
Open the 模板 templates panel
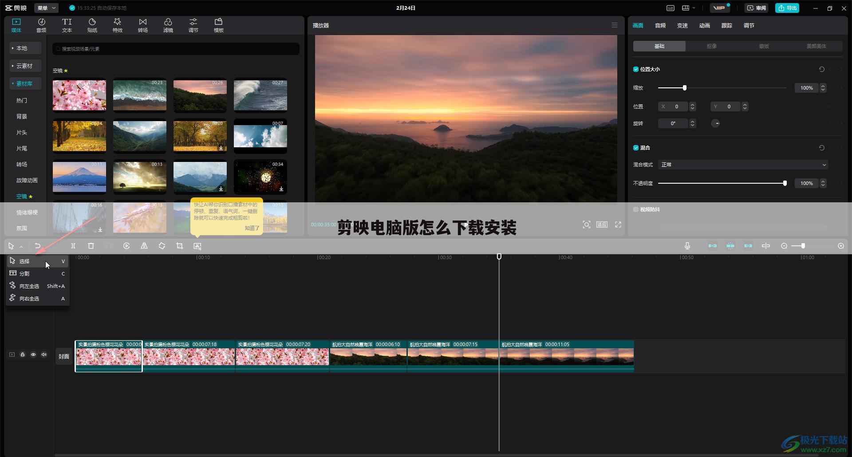[x=219, y=25]
